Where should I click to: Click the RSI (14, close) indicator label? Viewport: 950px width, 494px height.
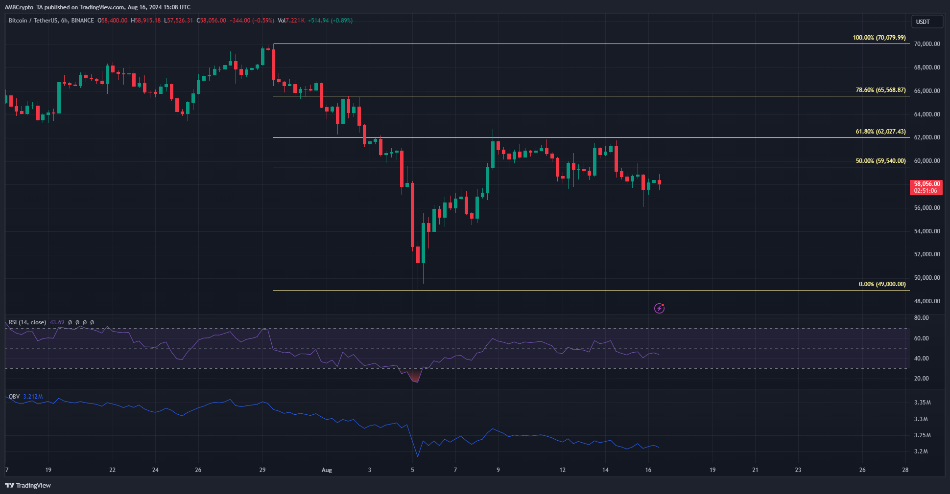click(x=27, y=322)
